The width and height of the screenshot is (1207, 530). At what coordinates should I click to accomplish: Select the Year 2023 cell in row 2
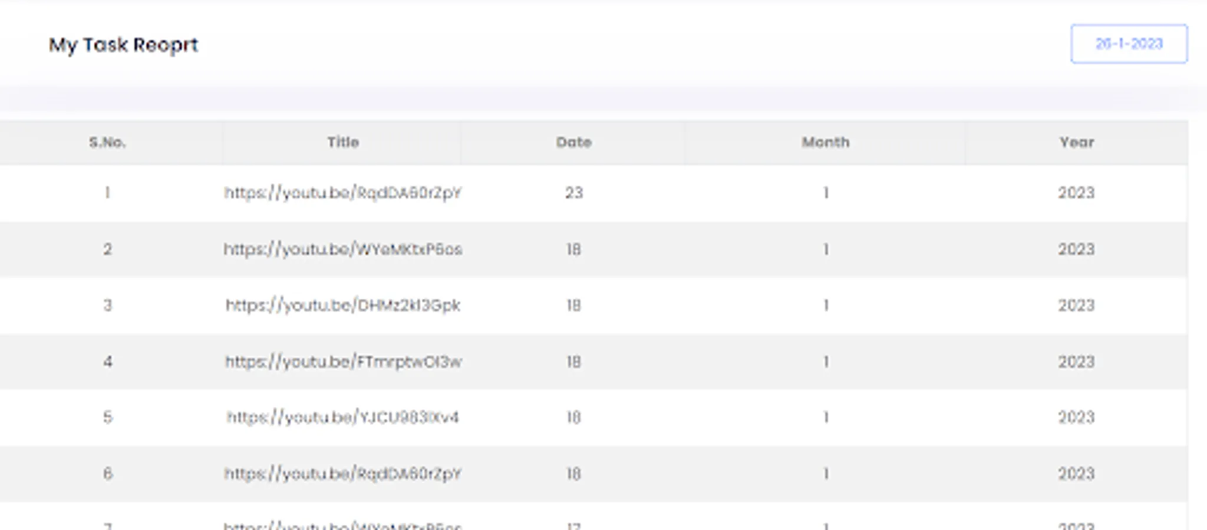click(1076, 249)
